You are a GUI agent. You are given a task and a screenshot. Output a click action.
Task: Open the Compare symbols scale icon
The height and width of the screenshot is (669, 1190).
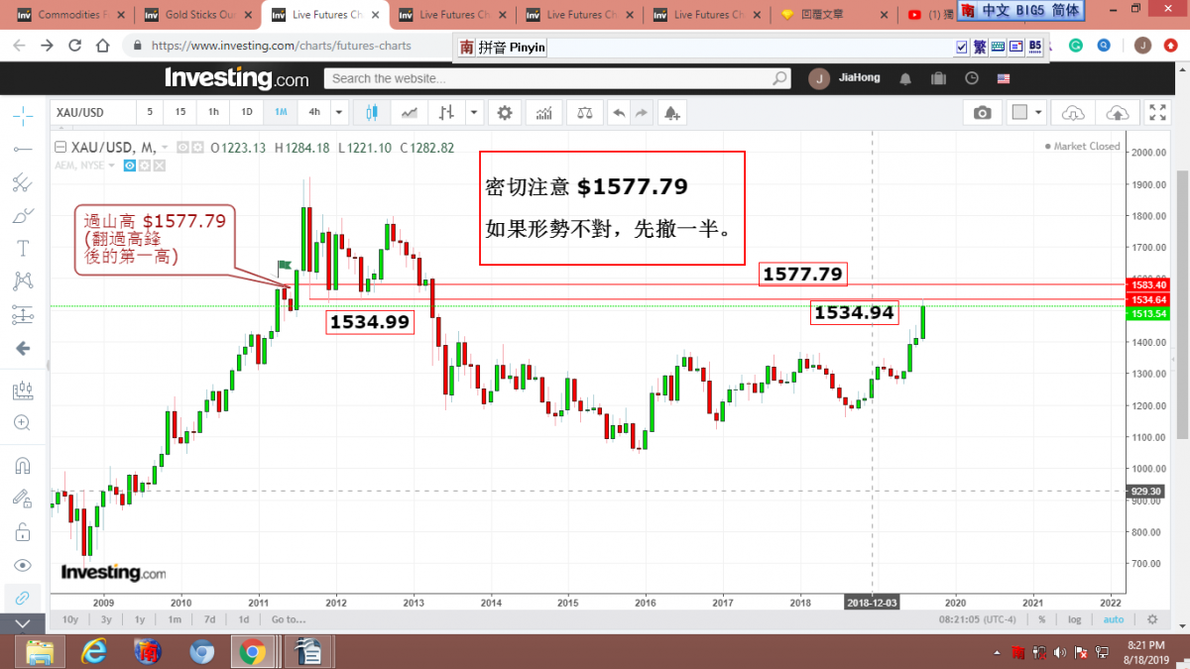pos(584,113)
